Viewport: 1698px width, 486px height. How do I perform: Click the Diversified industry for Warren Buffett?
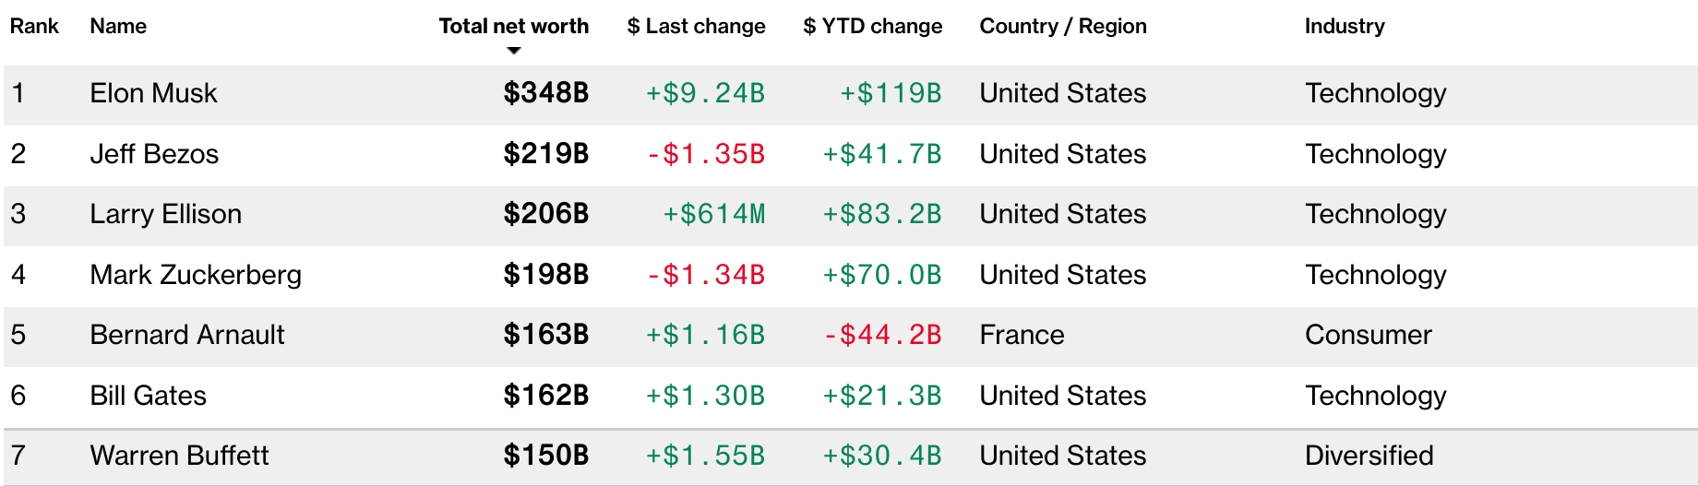1369,456
